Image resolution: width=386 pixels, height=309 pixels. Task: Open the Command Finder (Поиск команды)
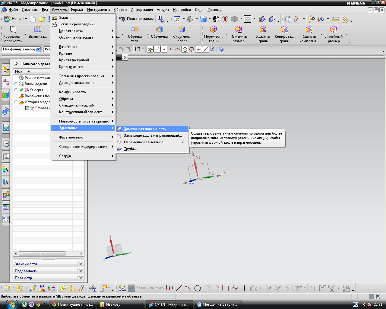(136, 19)
